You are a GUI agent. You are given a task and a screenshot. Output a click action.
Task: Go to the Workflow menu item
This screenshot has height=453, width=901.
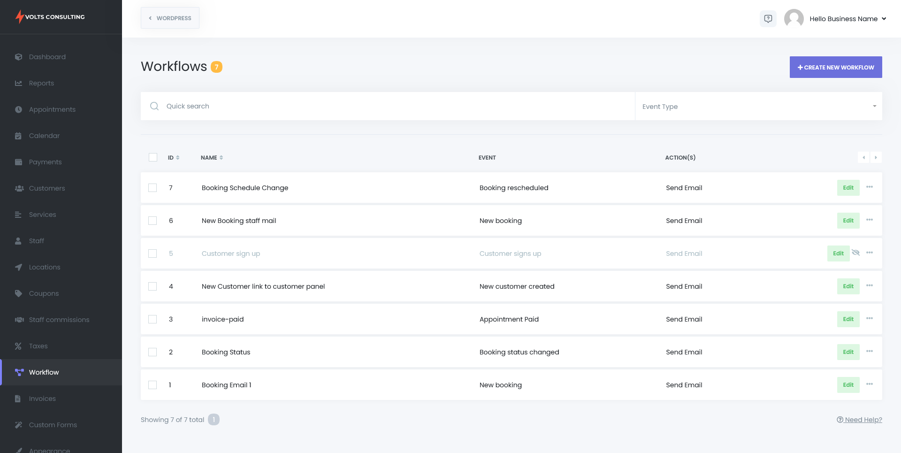pos(44,372)
